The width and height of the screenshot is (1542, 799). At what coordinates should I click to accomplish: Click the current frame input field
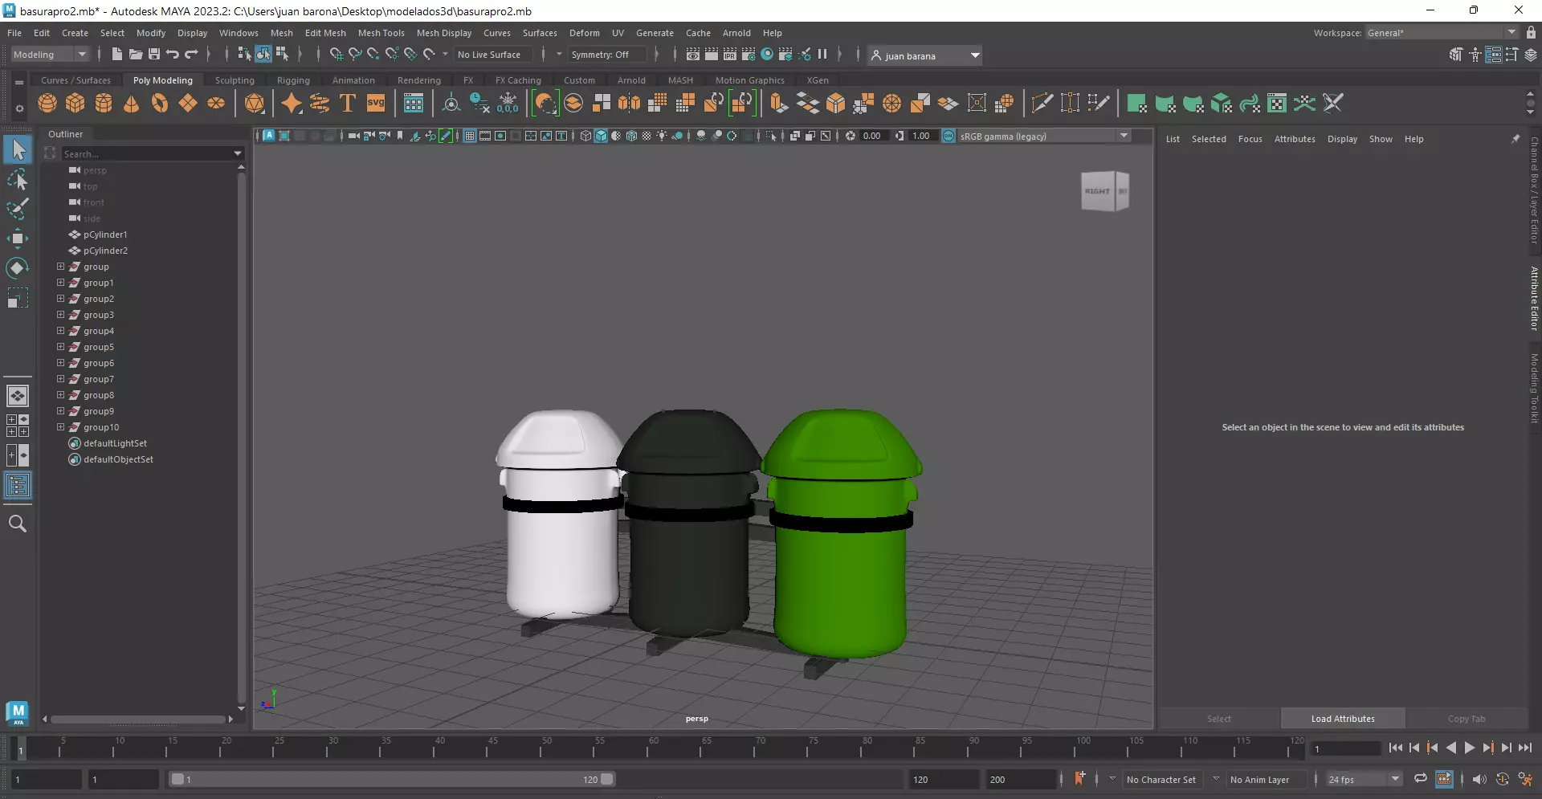(x=1346, y=748)
